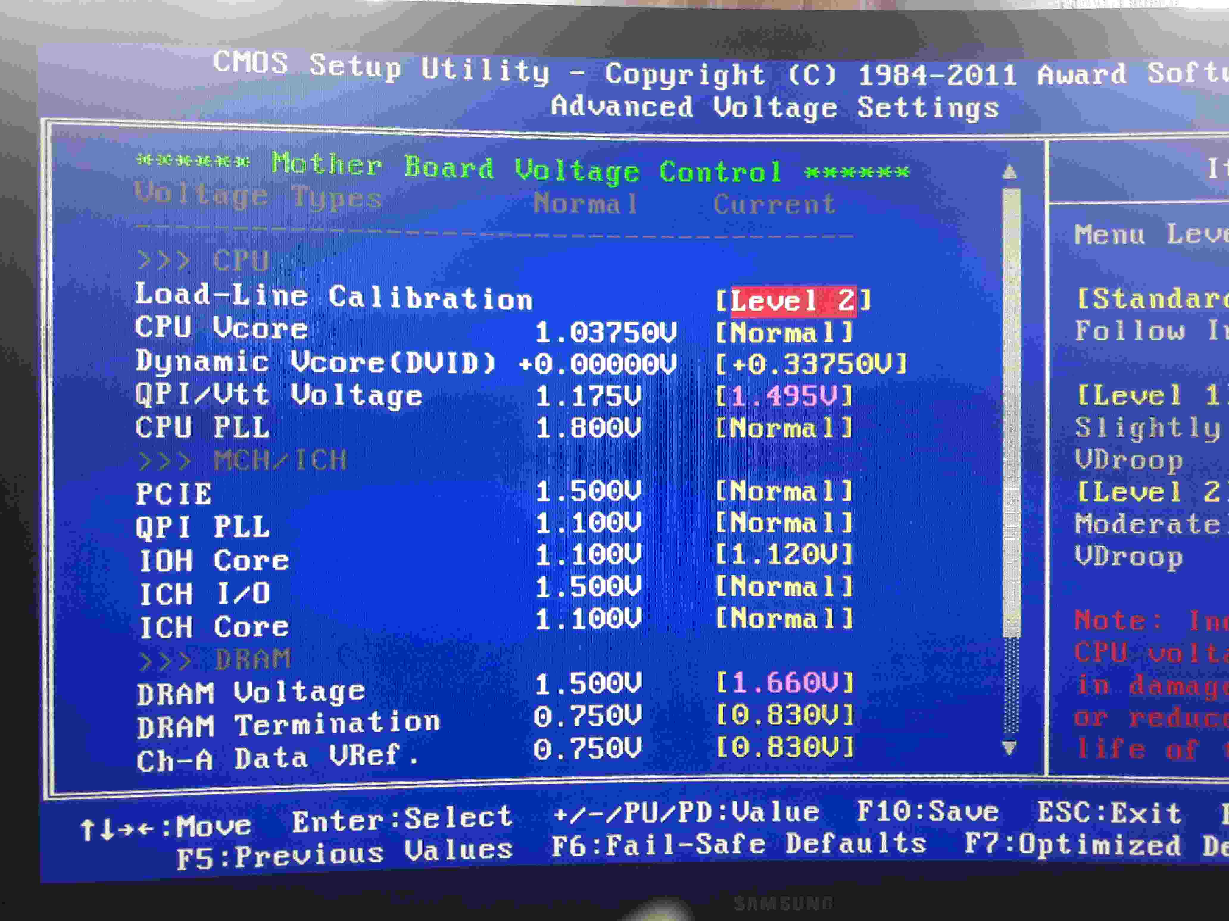Select the ICH I/O menu row
This screenshot has height=921, width=1229.
click(205, 593)
